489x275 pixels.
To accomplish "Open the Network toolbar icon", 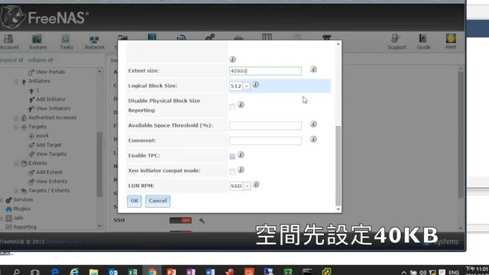I will point(95,42).
